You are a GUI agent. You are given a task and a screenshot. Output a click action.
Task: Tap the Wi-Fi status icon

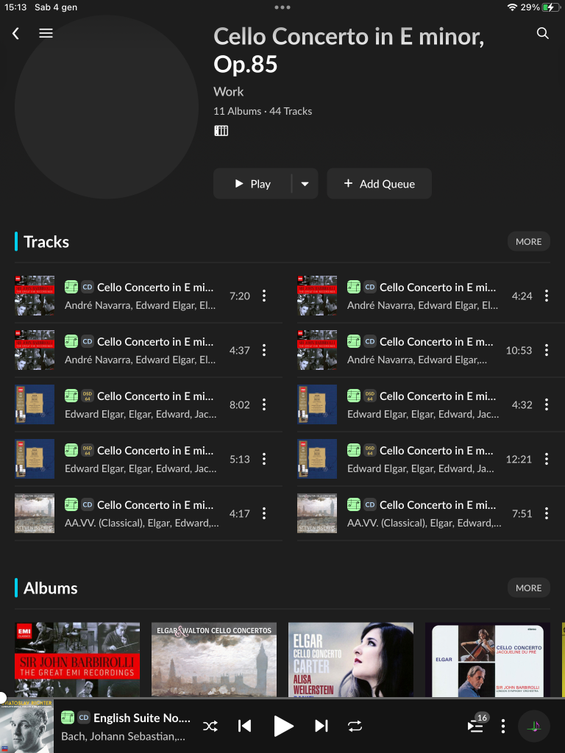[512, 7]
